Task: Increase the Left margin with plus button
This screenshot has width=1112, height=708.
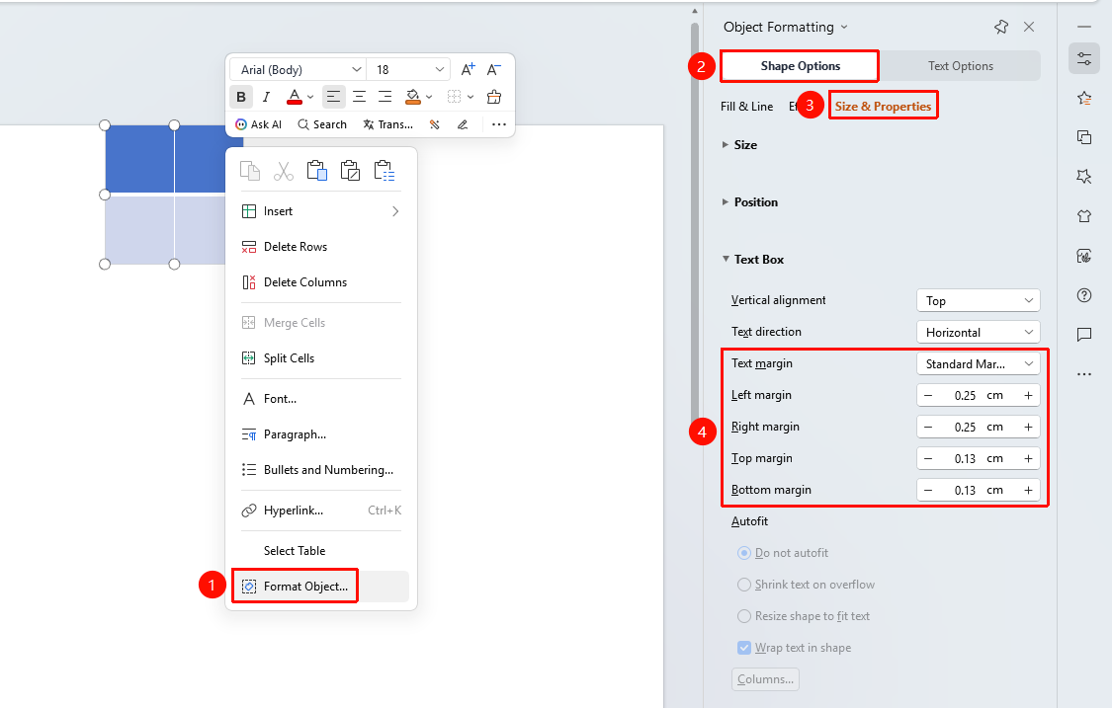Action: click(1028, 395)
